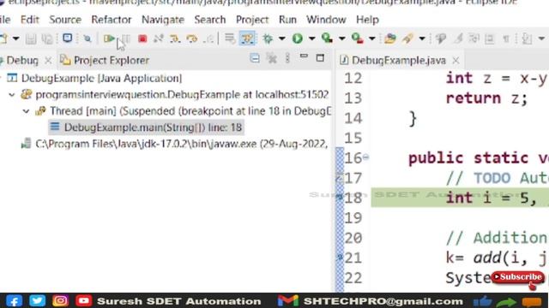Toggle the breakpoint marker on line 18
The height and width of the screenshot is (308, 549).
(340, 197)
